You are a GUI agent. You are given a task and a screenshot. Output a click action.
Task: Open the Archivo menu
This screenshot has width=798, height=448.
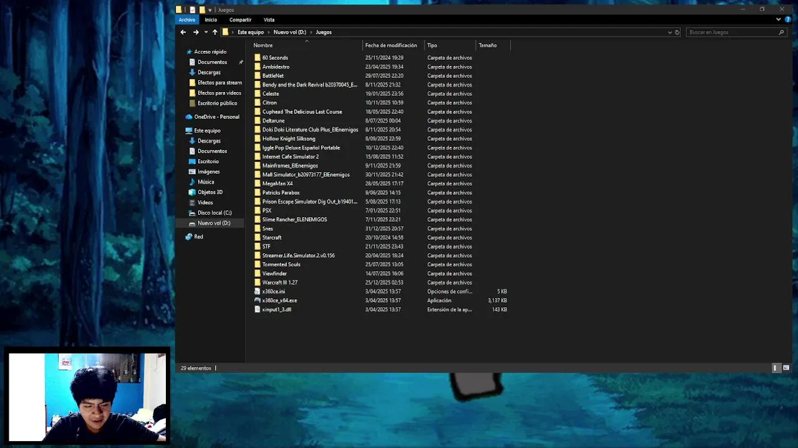(x=187, y=20)
